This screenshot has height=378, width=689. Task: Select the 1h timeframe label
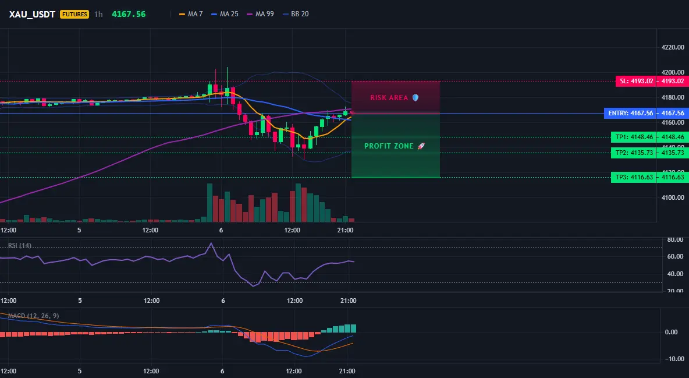pyautogui.click(x=98, y=14)
